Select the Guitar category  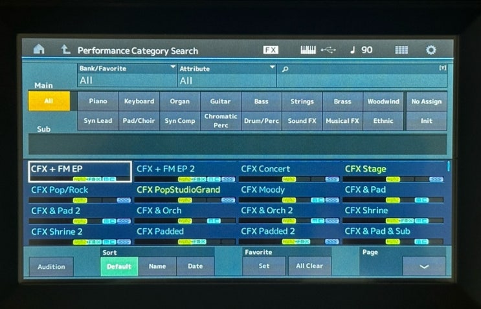coord(221,101)
